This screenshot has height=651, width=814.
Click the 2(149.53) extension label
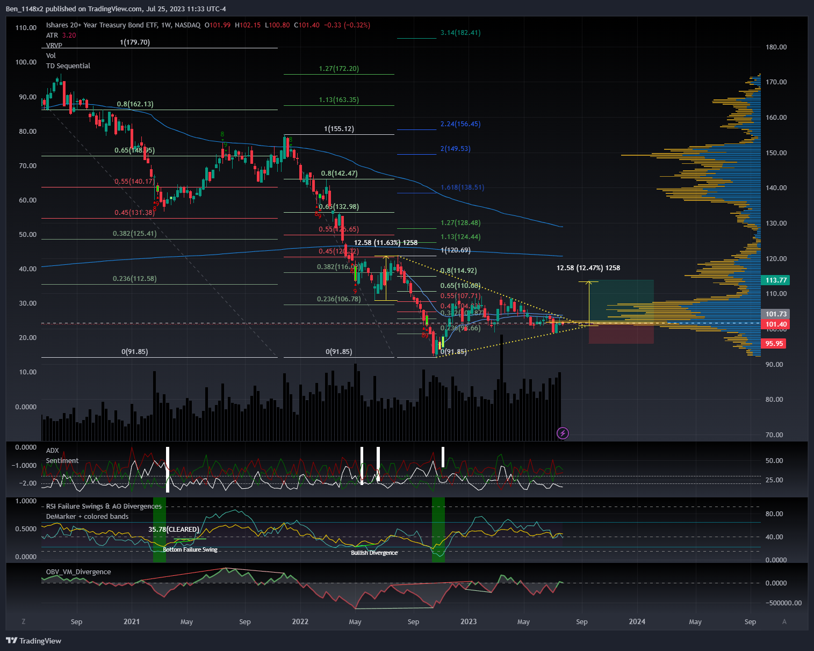point(455,148)
